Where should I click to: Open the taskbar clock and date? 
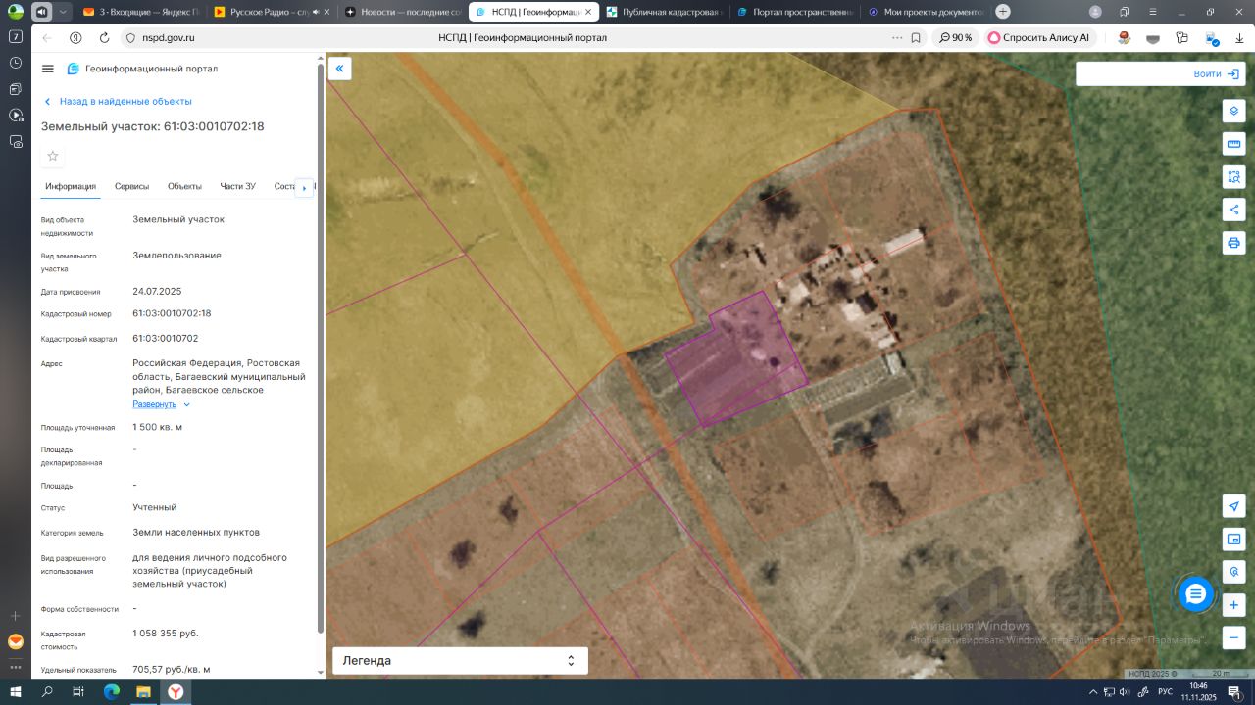tap(1198, 691)
